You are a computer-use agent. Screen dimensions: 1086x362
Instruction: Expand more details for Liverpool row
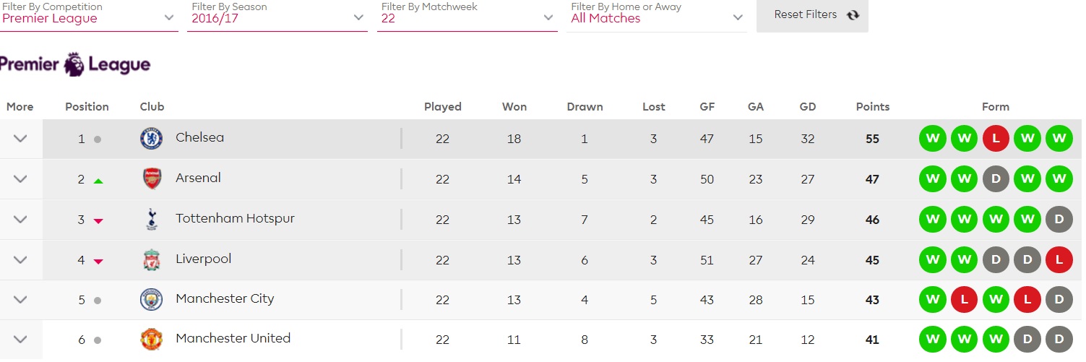click(20, 259)
